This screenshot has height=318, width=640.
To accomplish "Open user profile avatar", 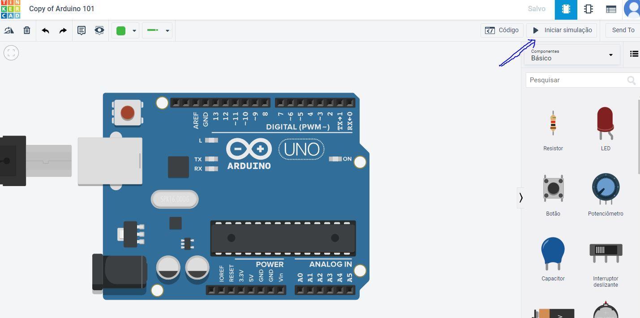I will pyautogui.click(x=632, y=9).
